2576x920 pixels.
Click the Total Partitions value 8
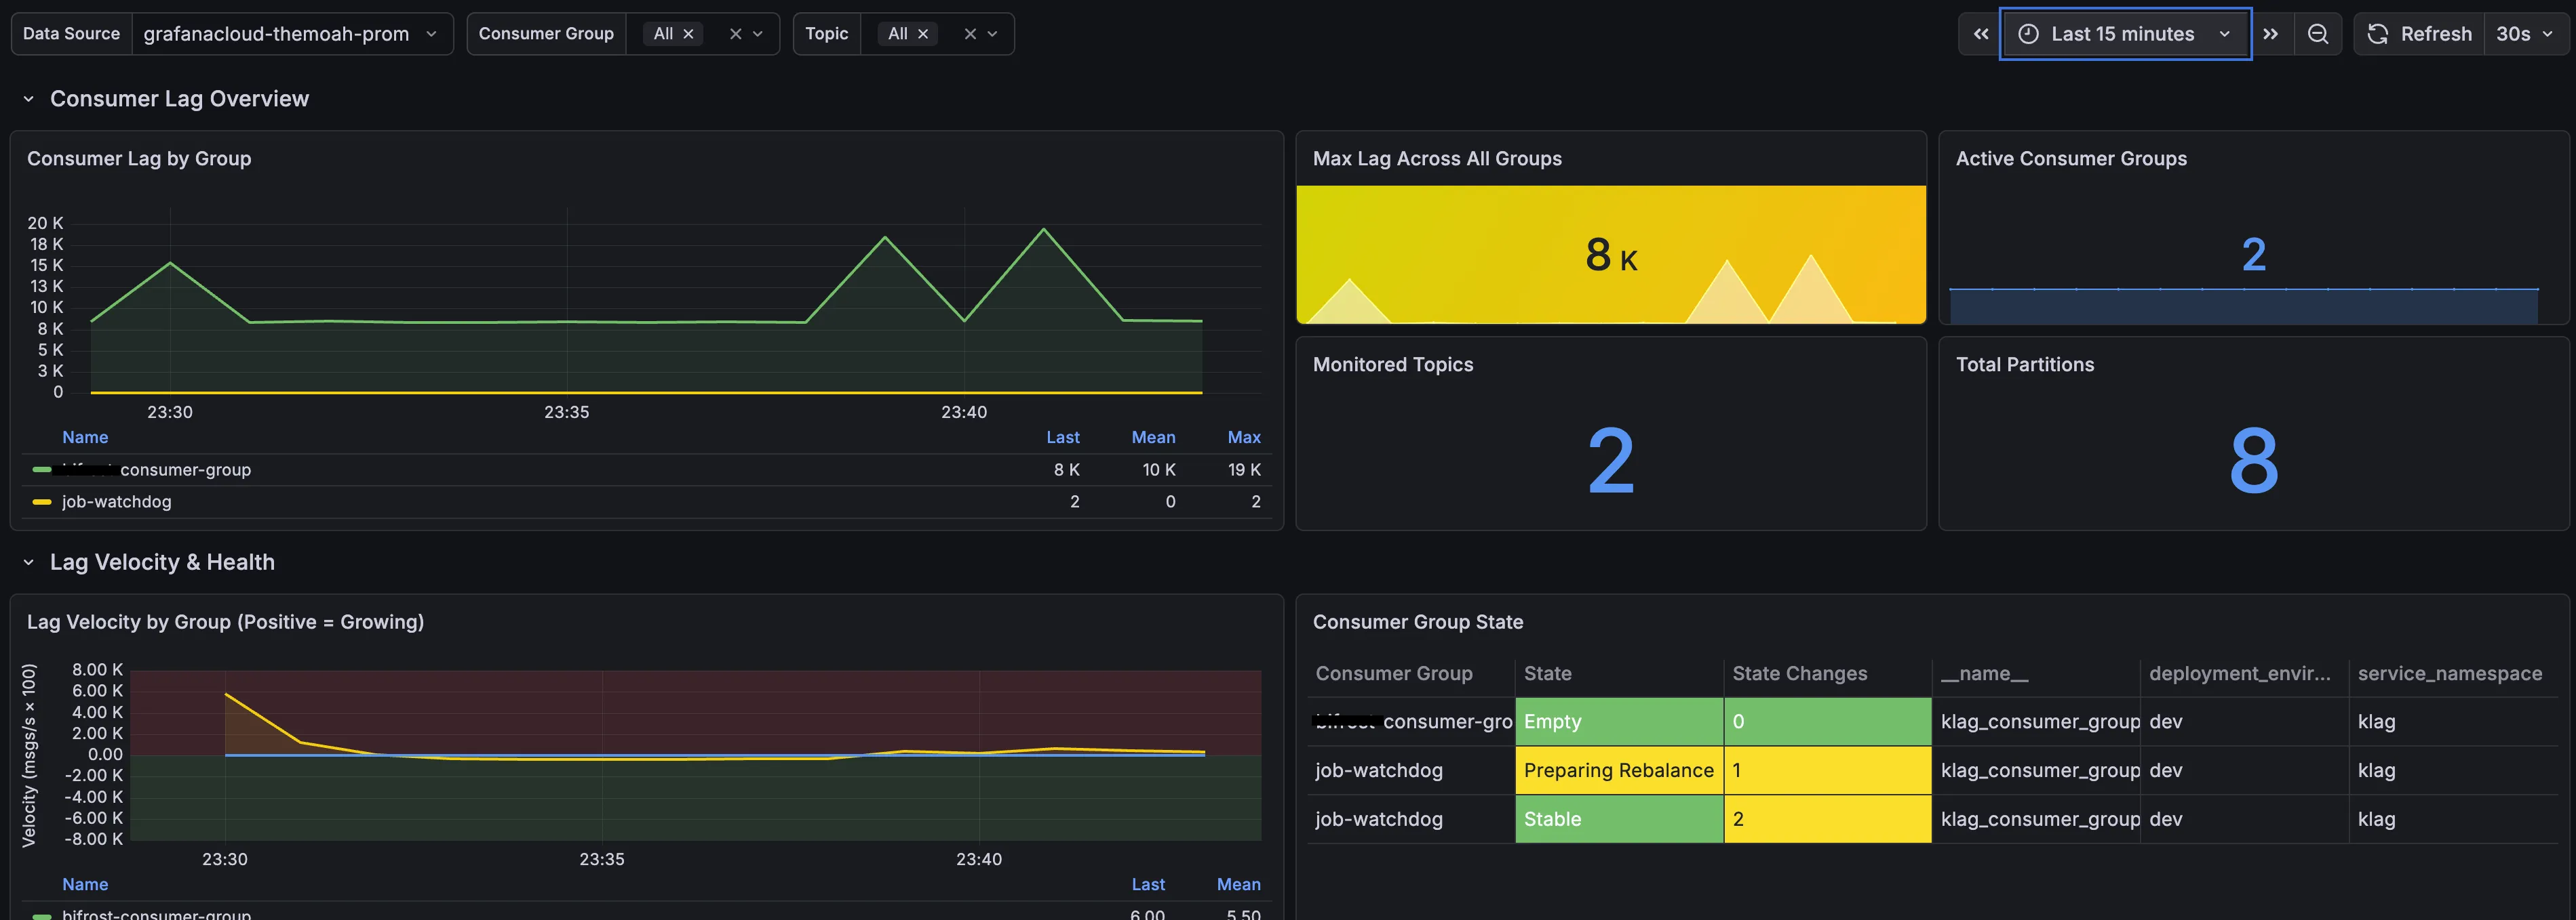coord(2253,461)
